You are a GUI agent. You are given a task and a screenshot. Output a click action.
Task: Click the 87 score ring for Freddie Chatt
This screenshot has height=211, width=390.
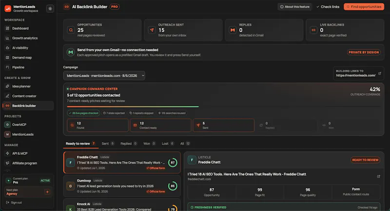(173, 163)
